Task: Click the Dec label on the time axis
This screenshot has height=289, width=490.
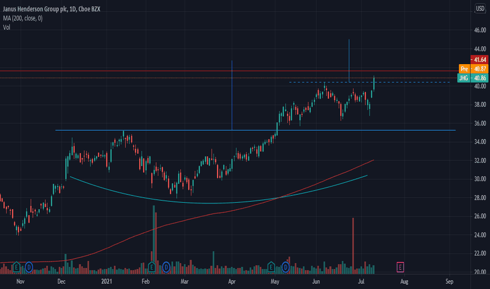Action: (x=62, y=282)
